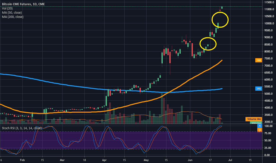Click the 9000.0 price axis value
Image resolution: width=276 pixels, height=163 pixels.
268,37
